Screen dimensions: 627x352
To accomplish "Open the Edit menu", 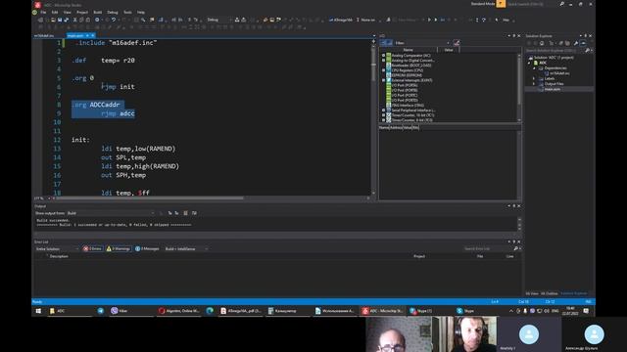I will [55, 13].
